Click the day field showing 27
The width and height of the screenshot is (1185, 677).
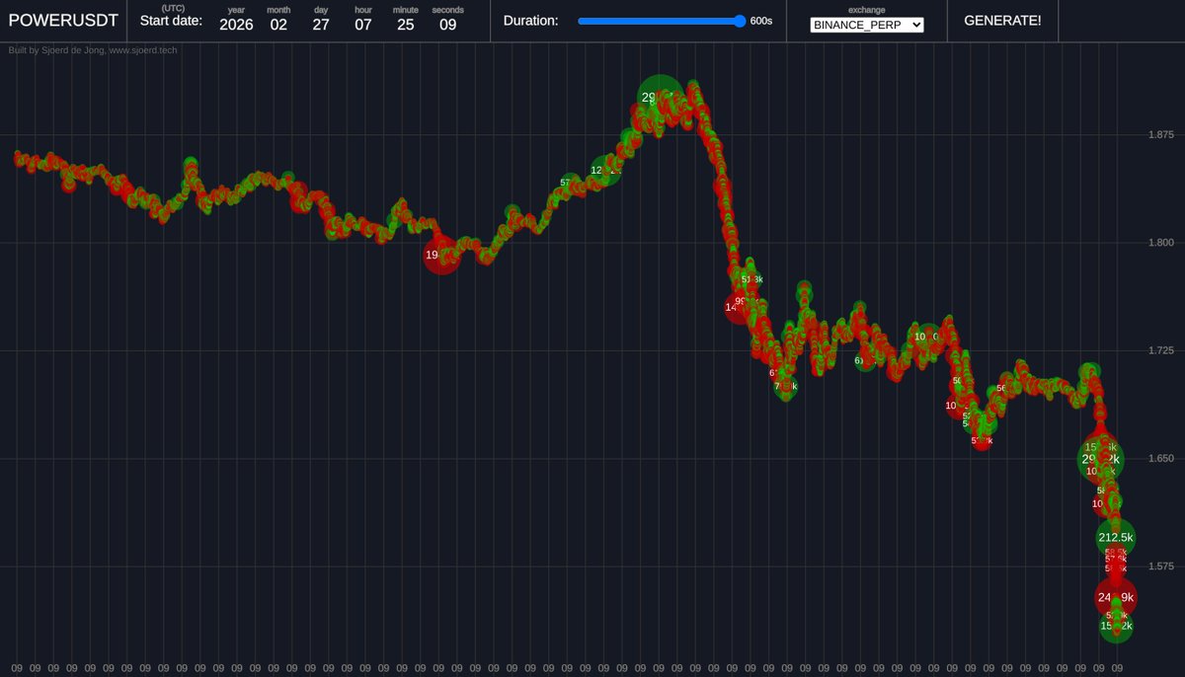click(x=321, y=25)
